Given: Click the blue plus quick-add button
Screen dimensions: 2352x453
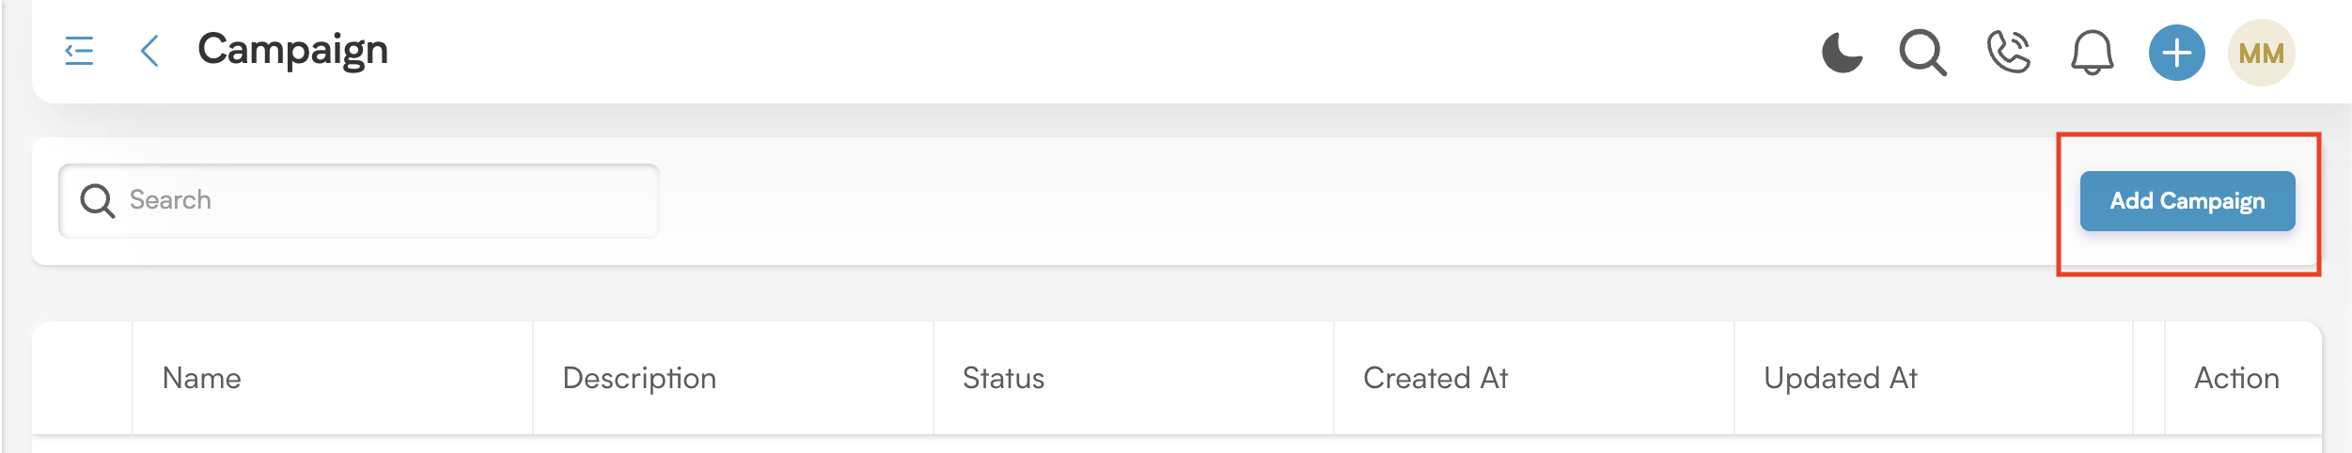Looking at the screenshot, I should click(2176, 53).
